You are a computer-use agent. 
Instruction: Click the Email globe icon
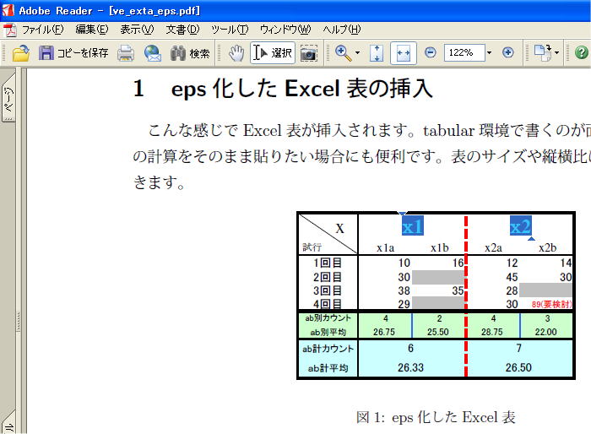pos(153,53)
